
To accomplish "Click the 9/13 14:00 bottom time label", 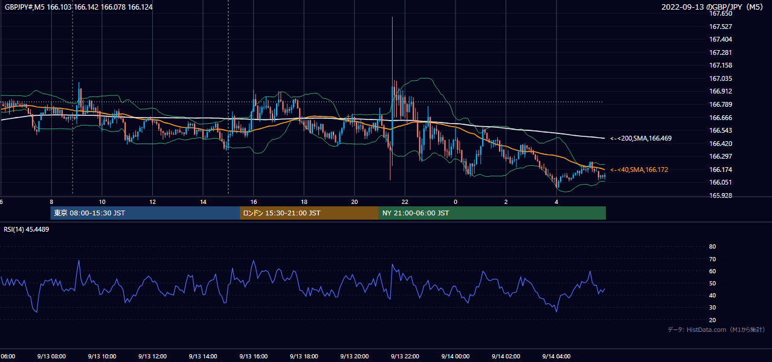I will coord(202,357).
